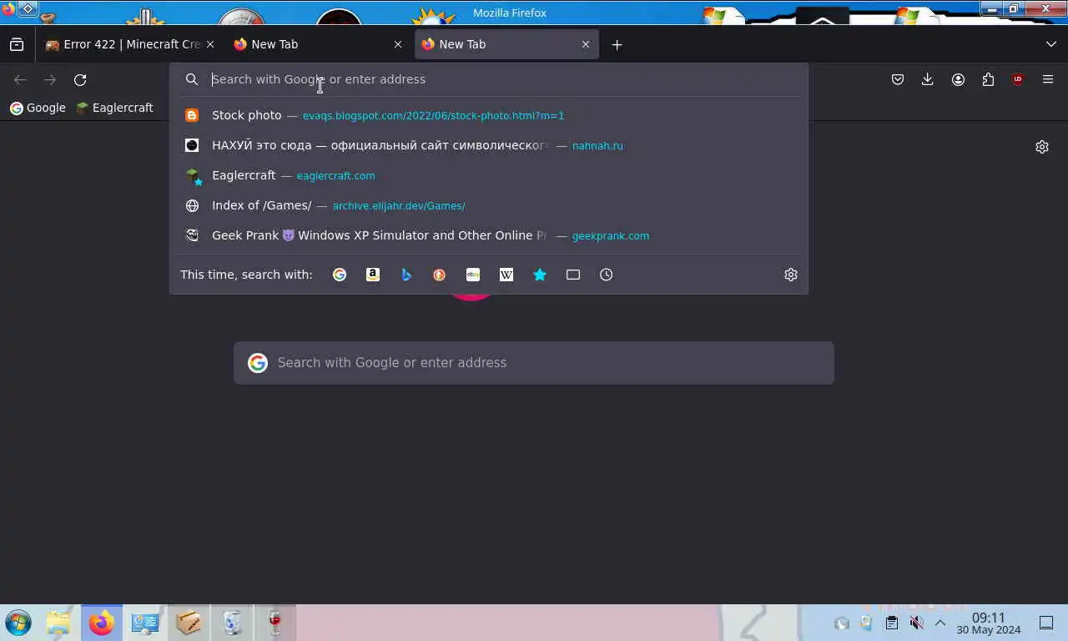Search this time with Google
Screen dimensions: 1068x641
(340, 275)
